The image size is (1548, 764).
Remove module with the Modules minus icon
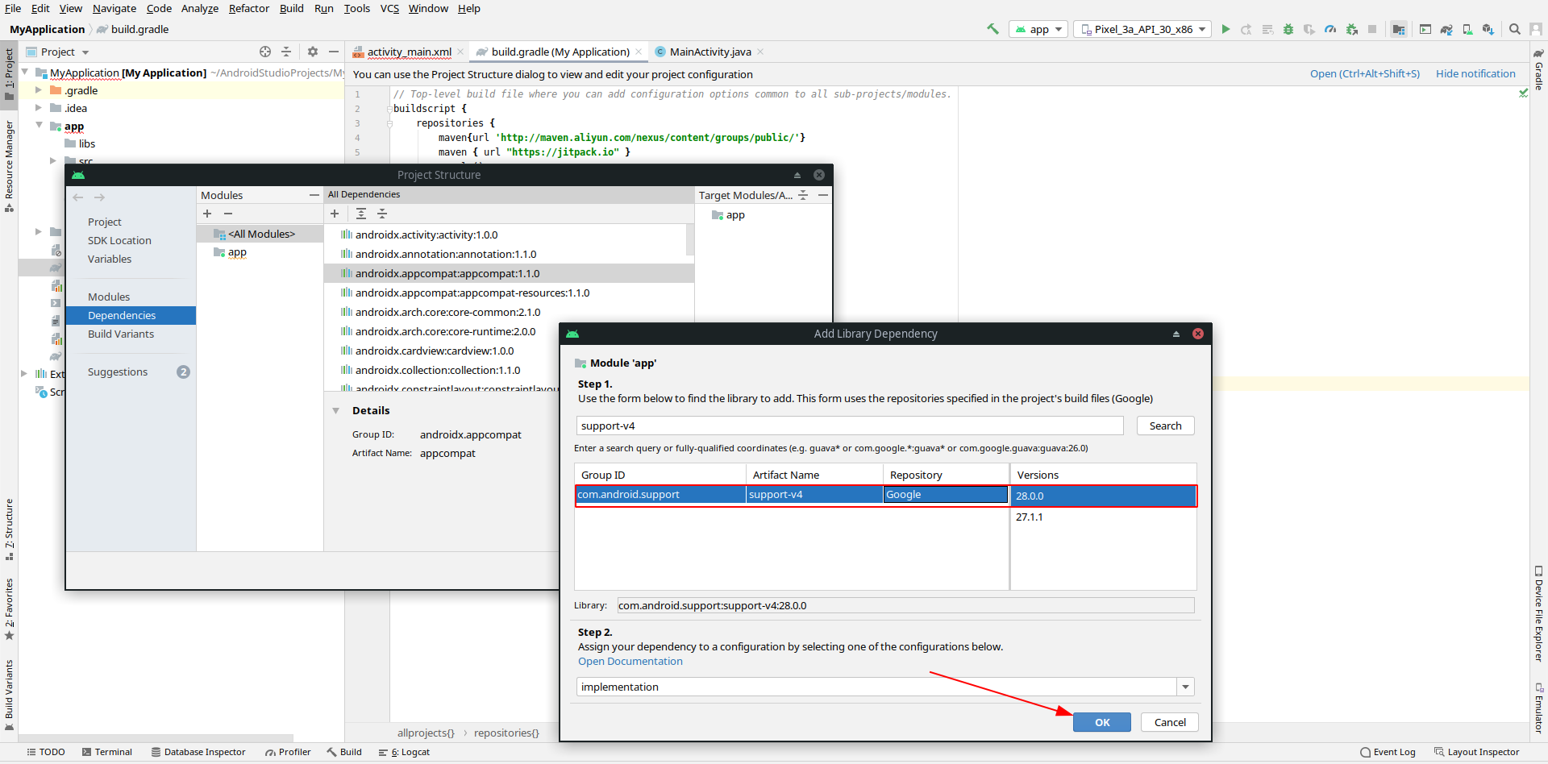click(228, 214)
